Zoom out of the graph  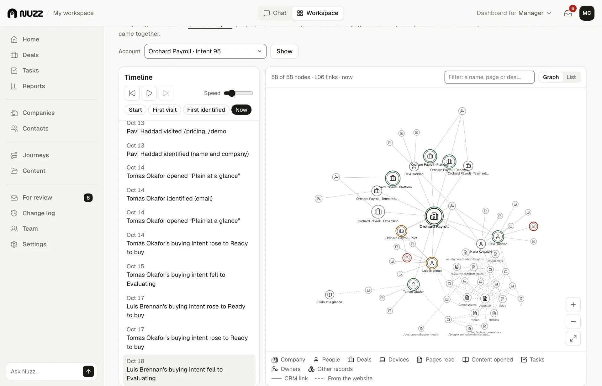tap(573, 322)
